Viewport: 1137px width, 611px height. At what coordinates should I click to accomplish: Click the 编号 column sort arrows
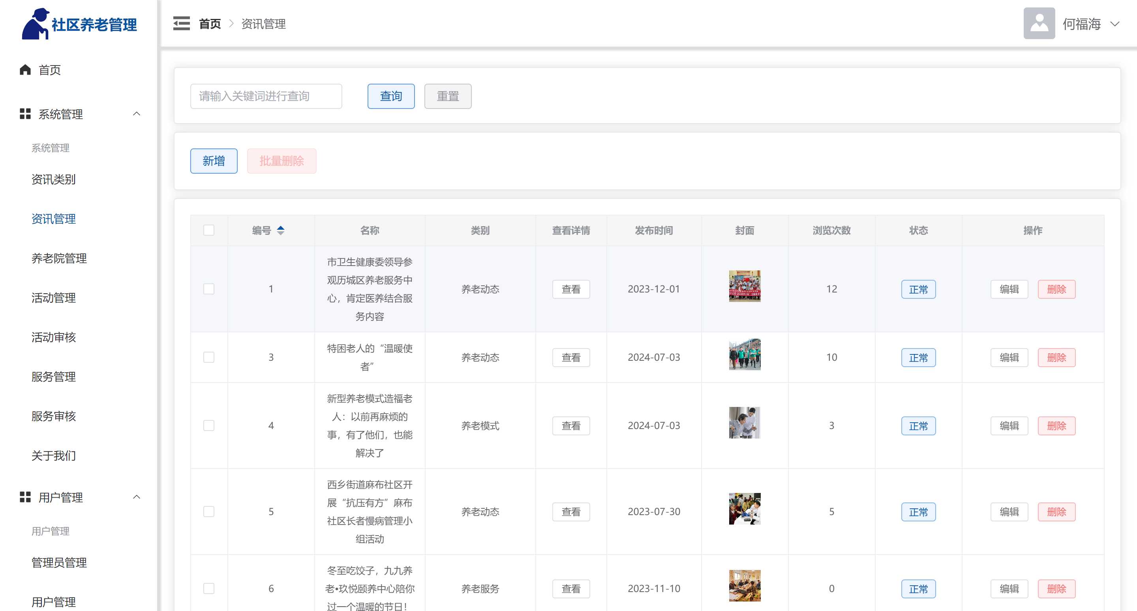[x=281, y=230]
